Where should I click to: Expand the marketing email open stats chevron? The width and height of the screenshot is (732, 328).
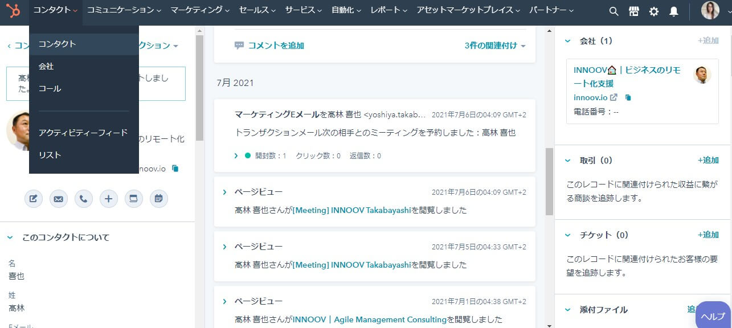(x=236, y=155)
